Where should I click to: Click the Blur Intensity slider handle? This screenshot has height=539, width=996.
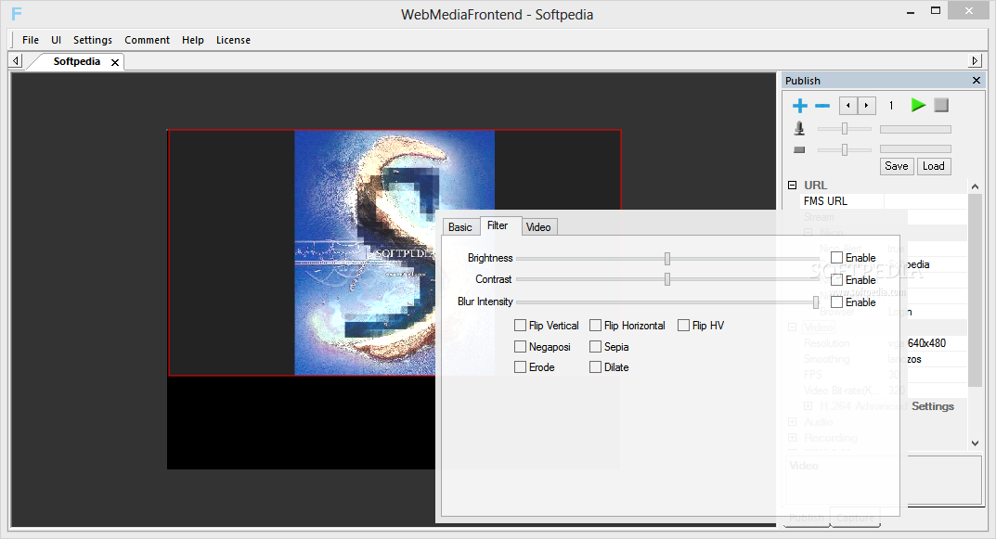[x=816, y=302]
